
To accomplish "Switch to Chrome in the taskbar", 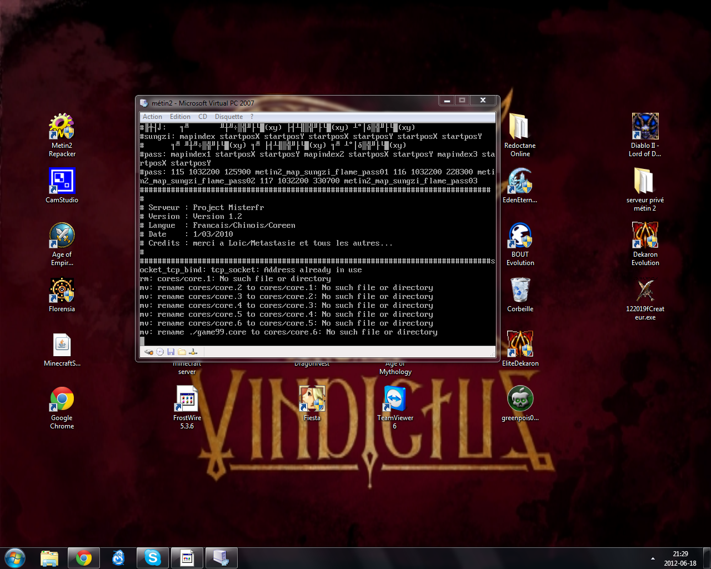I will pos(84,558).
